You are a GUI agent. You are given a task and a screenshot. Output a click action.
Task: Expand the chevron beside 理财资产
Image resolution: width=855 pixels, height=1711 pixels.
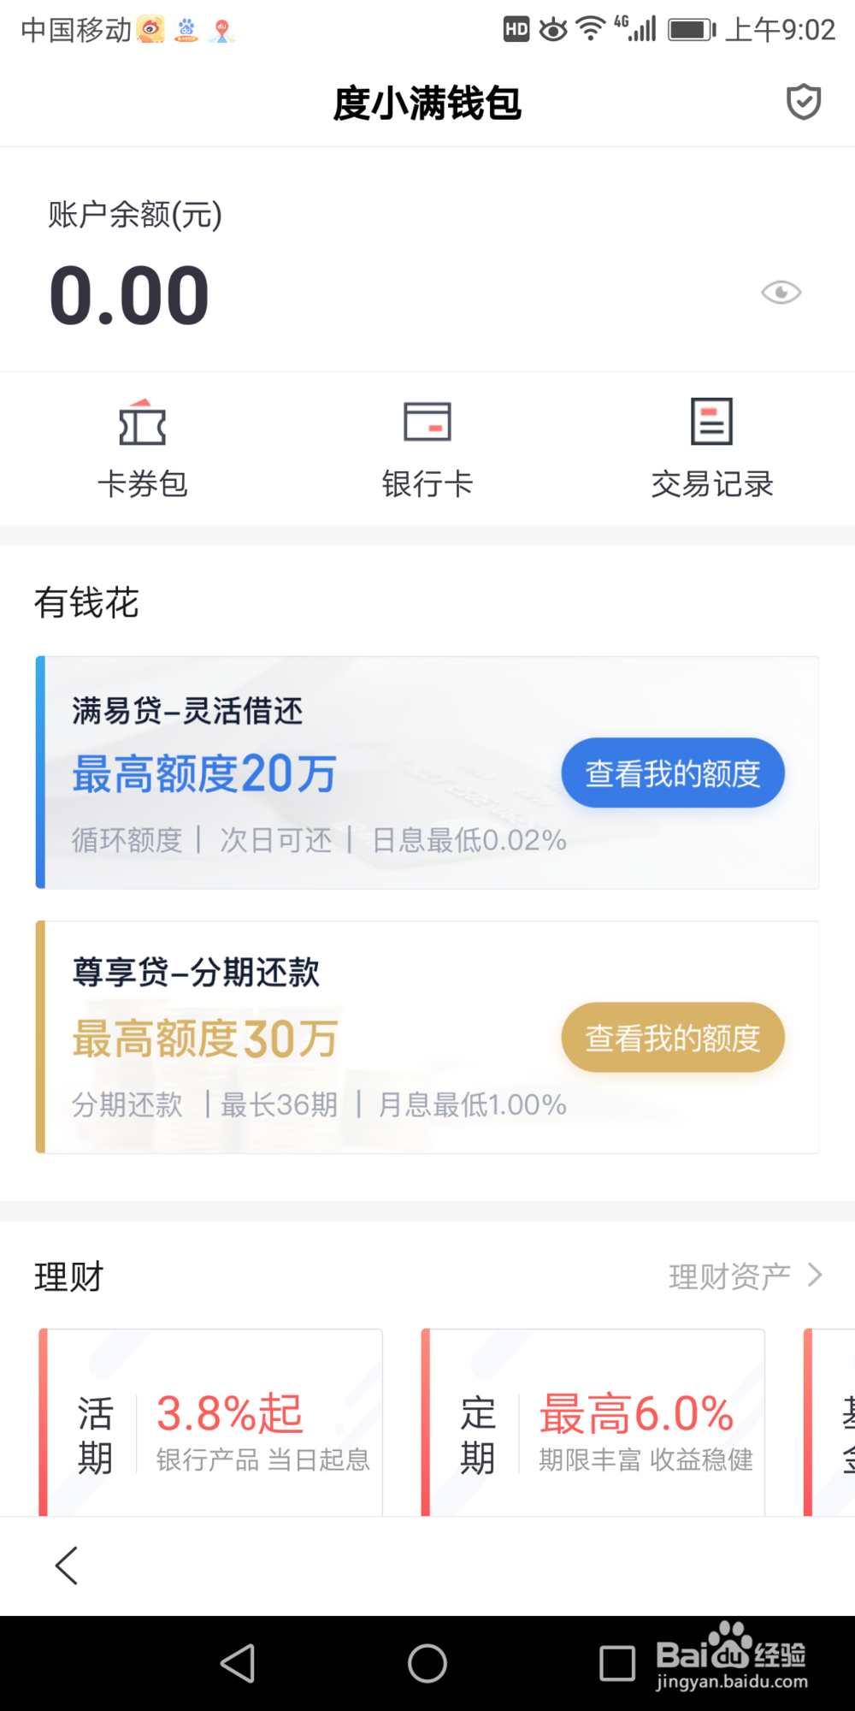click(x=816, y=1276)
